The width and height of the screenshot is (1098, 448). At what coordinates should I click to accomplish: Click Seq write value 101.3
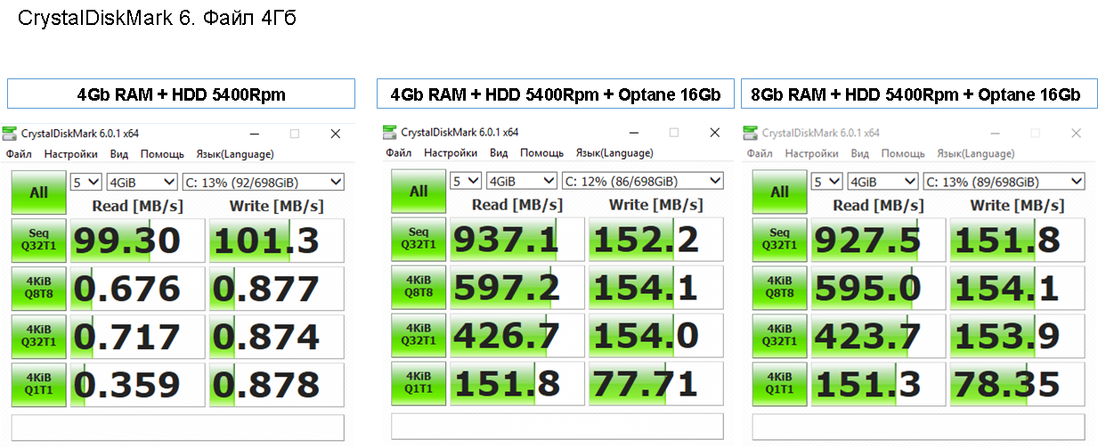276,240
